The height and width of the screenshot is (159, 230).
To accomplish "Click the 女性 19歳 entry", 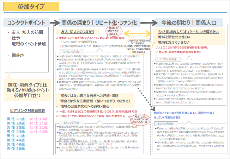I will tap(39, 119).
